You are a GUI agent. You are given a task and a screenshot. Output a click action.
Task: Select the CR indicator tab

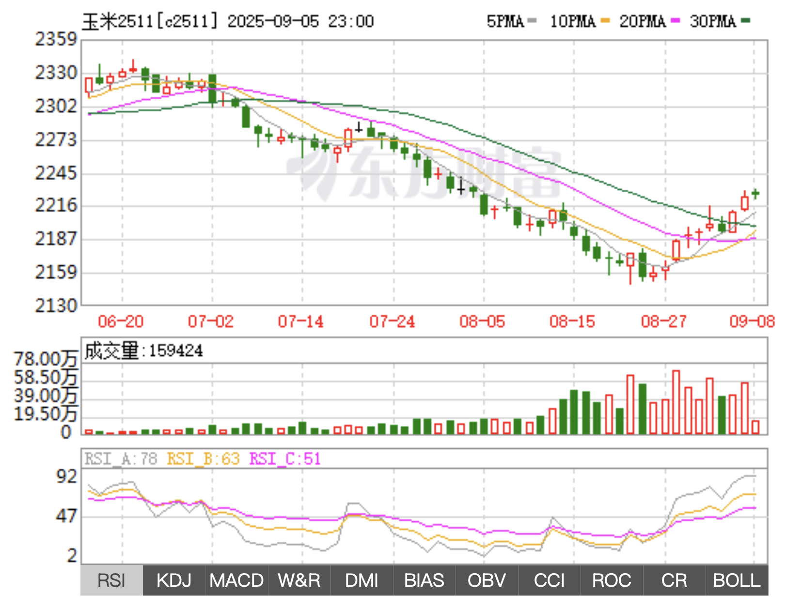(x=674, y=580)
